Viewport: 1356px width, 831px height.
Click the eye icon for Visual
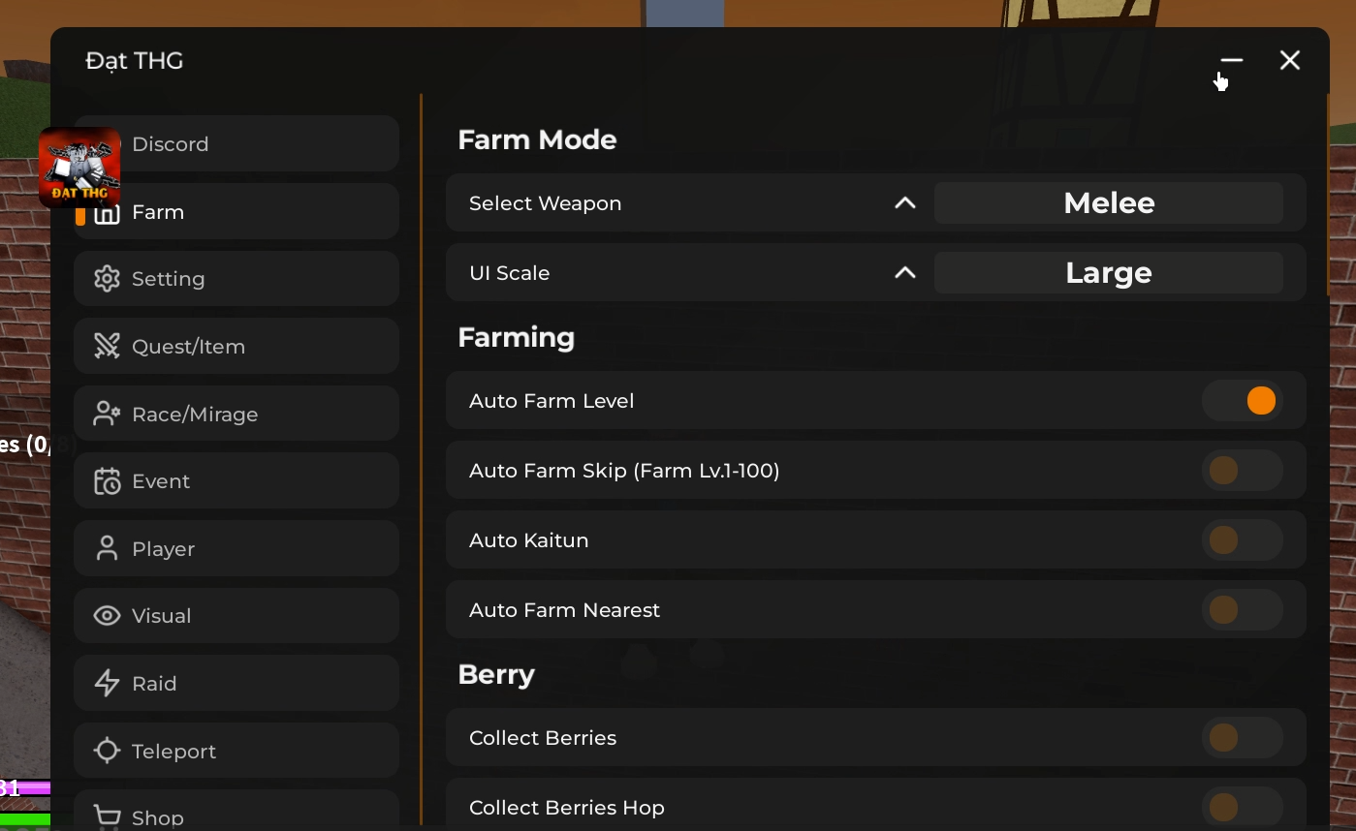pyautogui.click(x=107, y=616)
